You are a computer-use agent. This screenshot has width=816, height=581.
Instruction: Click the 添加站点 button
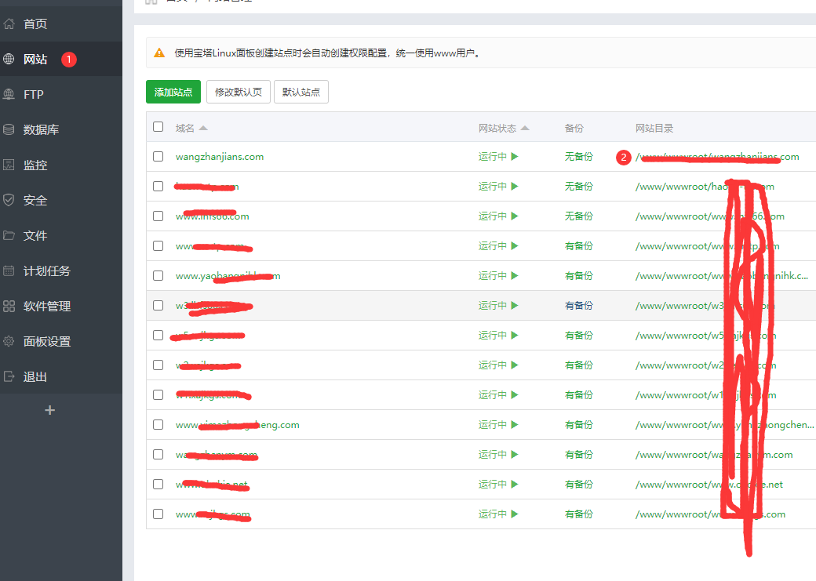click(173, 91)
